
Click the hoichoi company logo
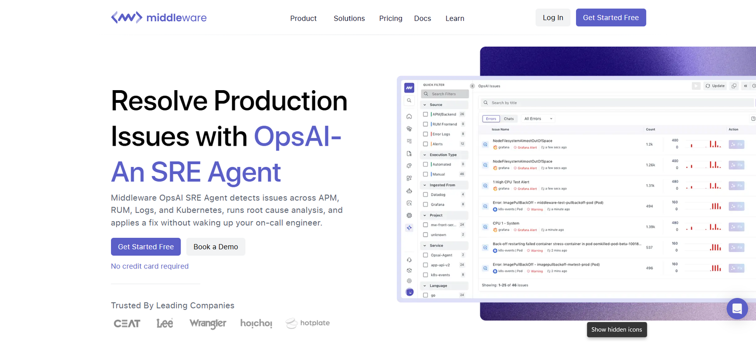point(256,323)
